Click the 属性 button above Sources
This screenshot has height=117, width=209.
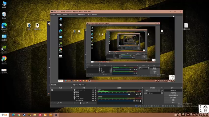point(76,85)
